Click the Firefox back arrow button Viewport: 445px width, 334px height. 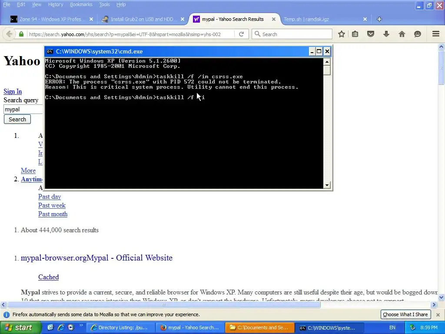click(x=9, y=34)
